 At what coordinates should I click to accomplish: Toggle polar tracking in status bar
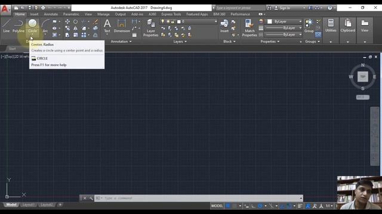point(260,206)
